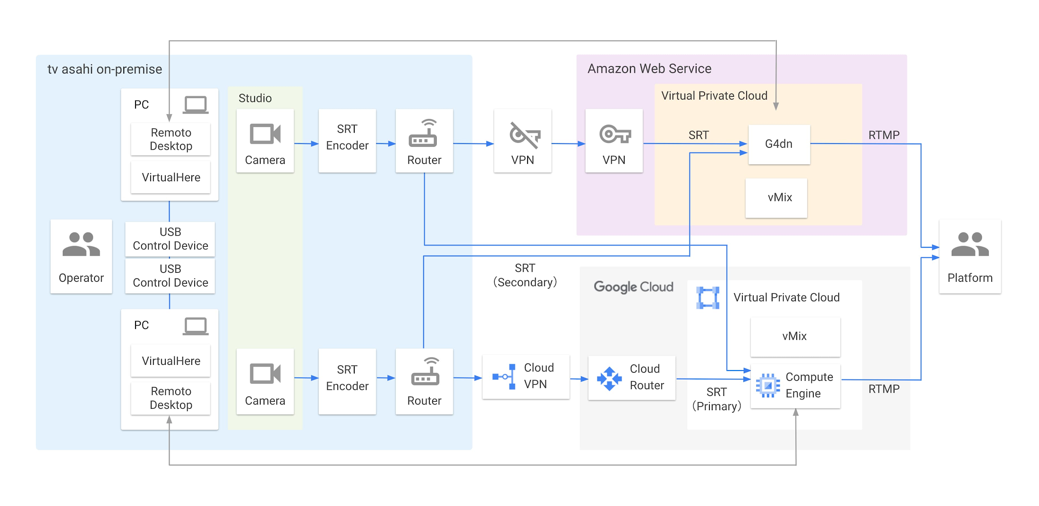Viewport: 1039px width, 506px height.
Task: Click the Operator people icon
Action: [81, 244]
